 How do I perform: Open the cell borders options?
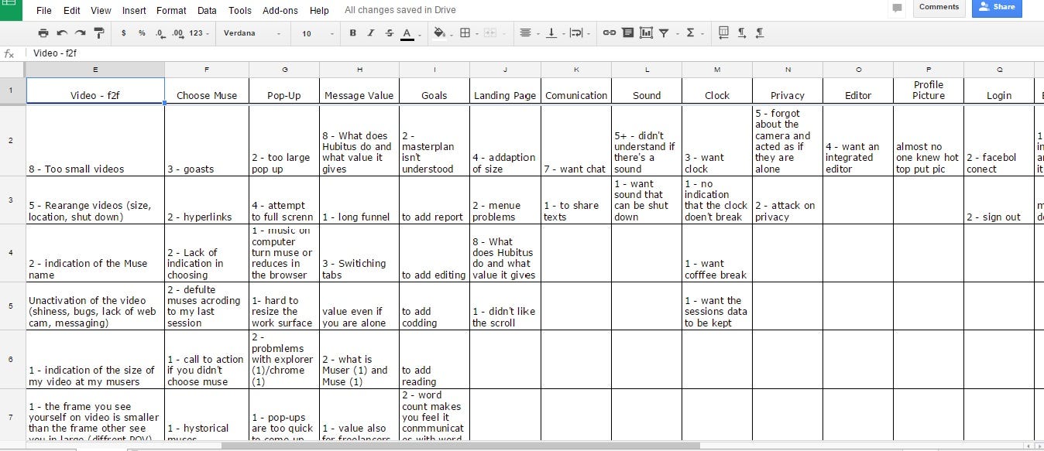click(468, 33)
